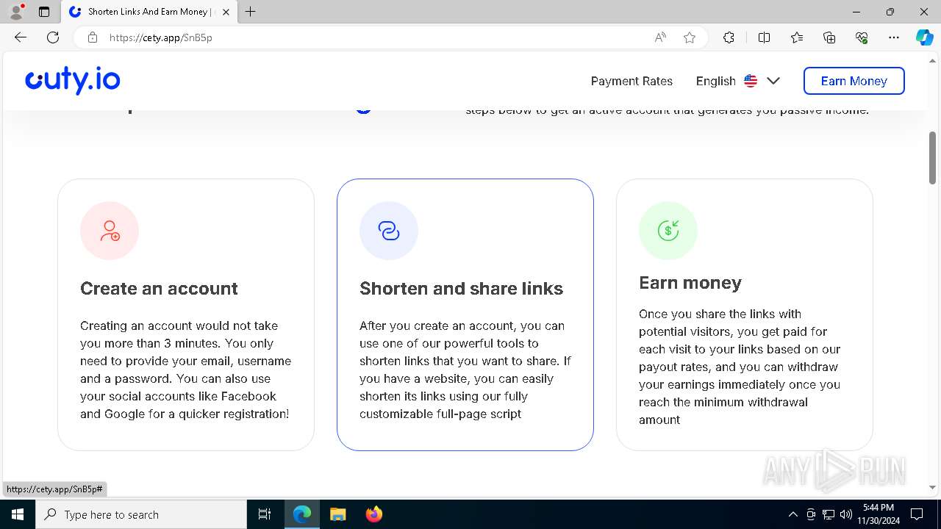The width and height of the screenshot is (941, 529).
Task: Select the Earn money heading
Action: [690, 283]
